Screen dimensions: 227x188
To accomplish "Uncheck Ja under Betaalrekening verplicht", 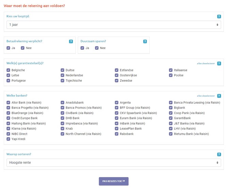I will pos(8,48).
